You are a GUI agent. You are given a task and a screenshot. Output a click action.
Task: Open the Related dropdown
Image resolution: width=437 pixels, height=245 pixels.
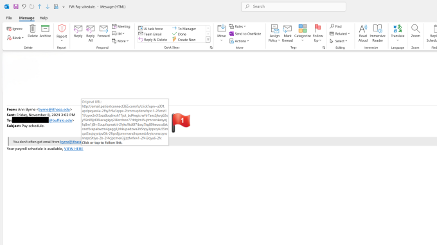[x=339, y=33]
